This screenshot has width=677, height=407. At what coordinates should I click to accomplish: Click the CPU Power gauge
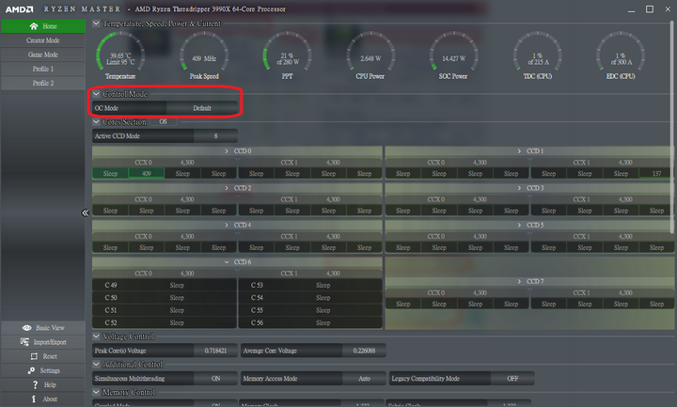[x=370, y=56]
